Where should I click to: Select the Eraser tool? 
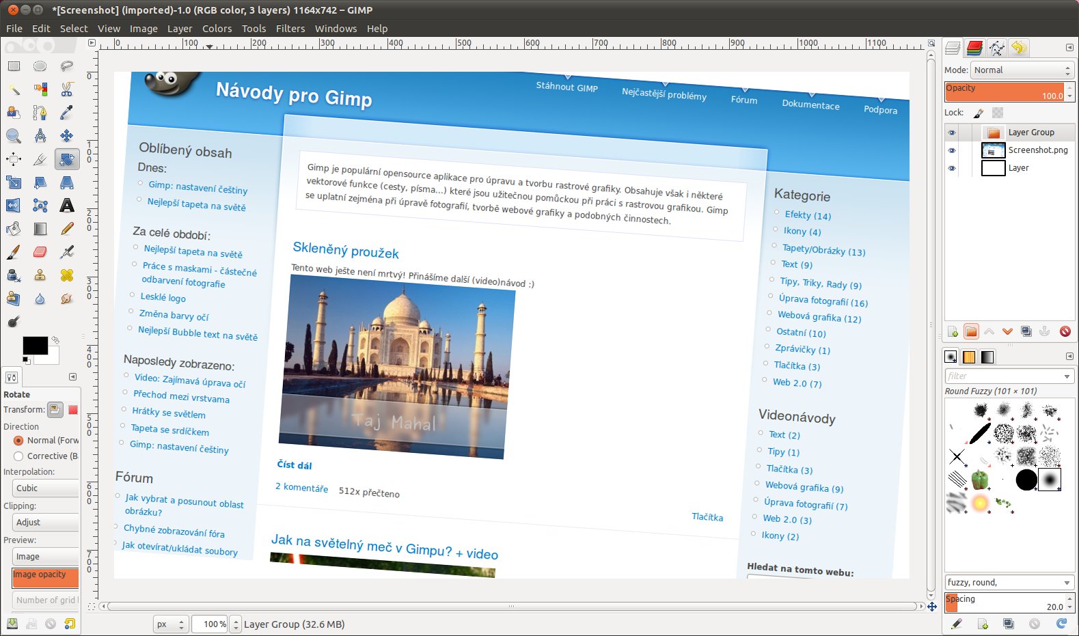pyautogui.click(x=40, y=252)
